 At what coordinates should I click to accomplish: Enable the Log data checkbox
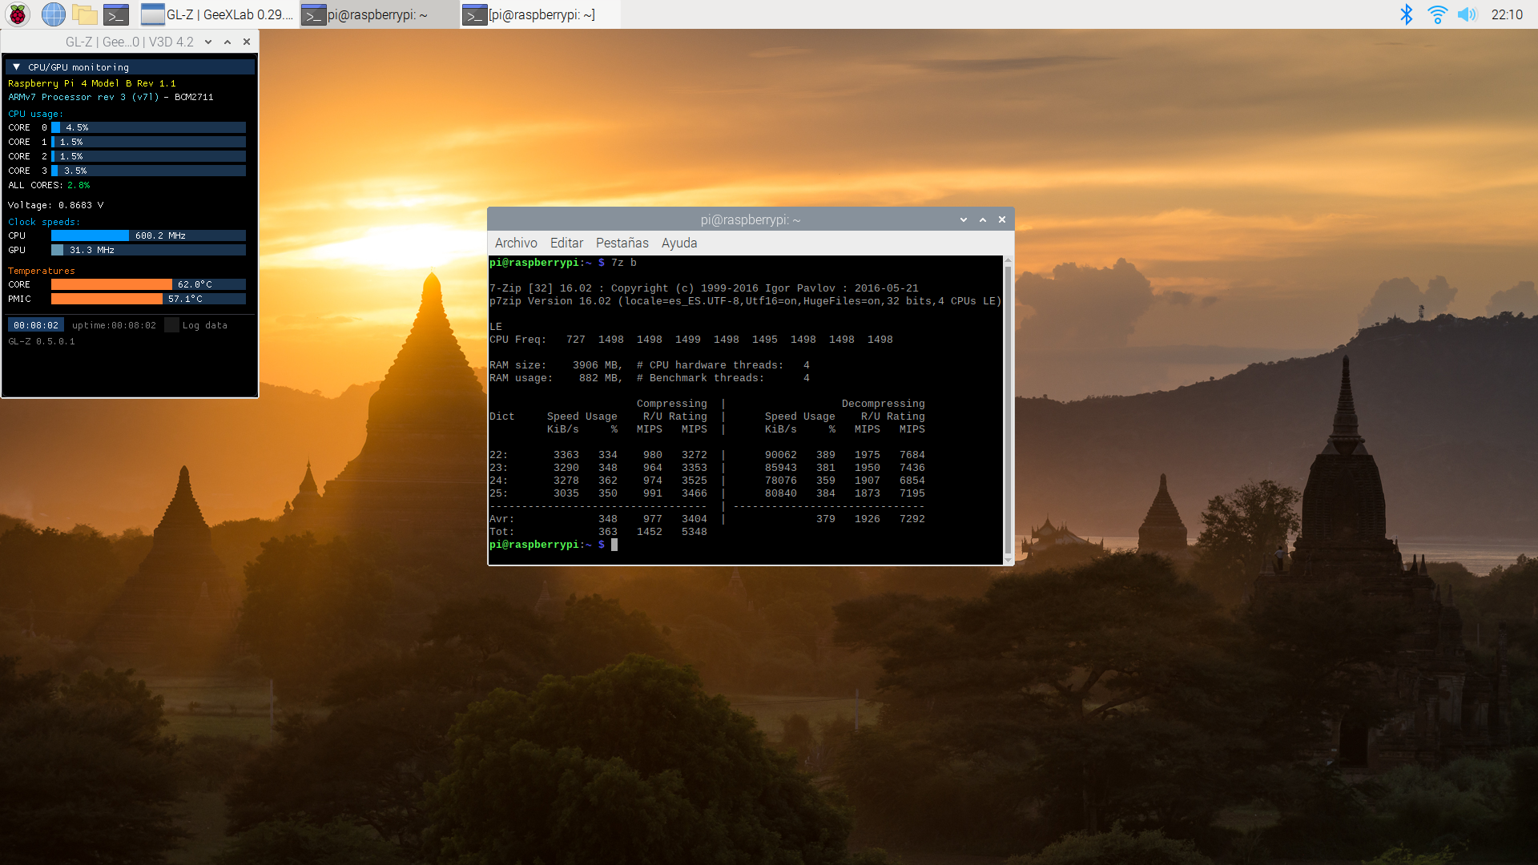pos(171,325)
